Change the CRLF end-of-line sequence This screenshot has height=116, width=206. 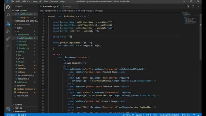[x=155, y=115]
